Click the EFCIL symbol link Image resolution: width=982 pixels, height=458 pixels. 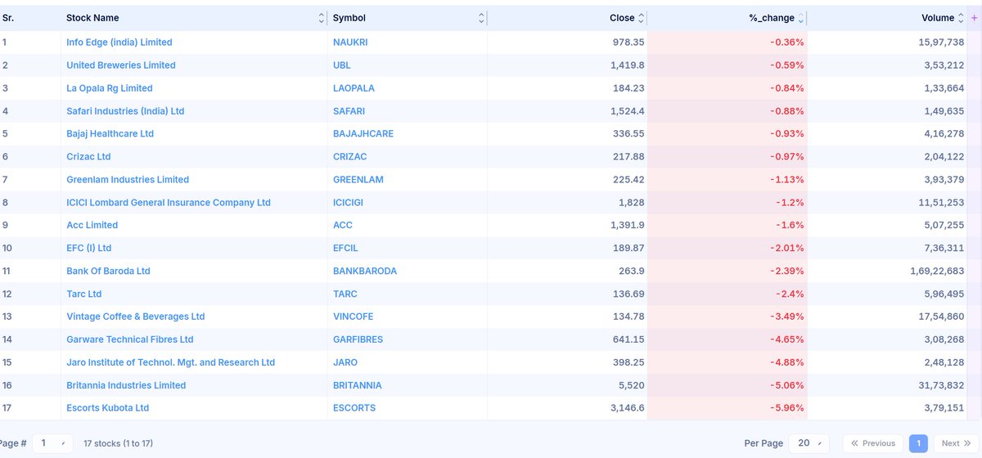tap(345, 248)
